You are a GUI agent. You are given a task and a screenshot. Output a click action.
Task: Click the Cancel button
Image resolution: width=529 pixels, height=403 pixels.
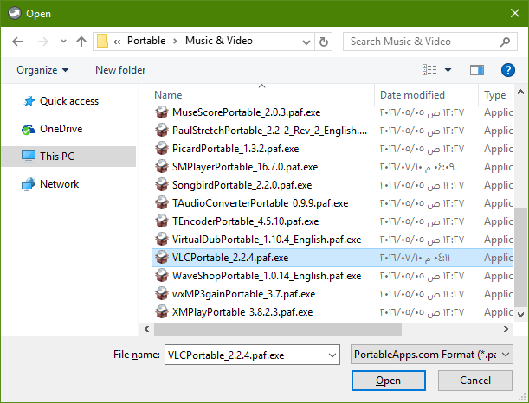click(x=475, y=381)
